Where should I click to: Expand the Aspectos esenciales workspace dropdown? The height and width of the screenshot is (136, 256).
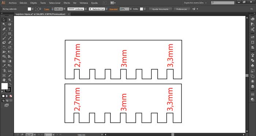coord(195,3)
